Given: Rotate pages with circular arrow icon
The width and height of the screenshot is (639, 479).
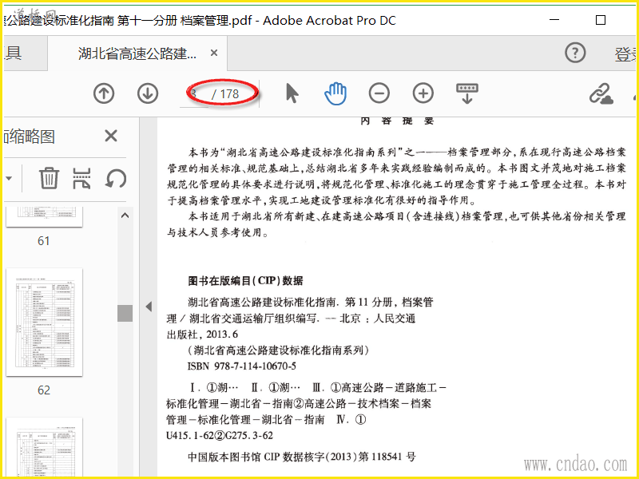Looking at the screenshot, I should 115,178.
